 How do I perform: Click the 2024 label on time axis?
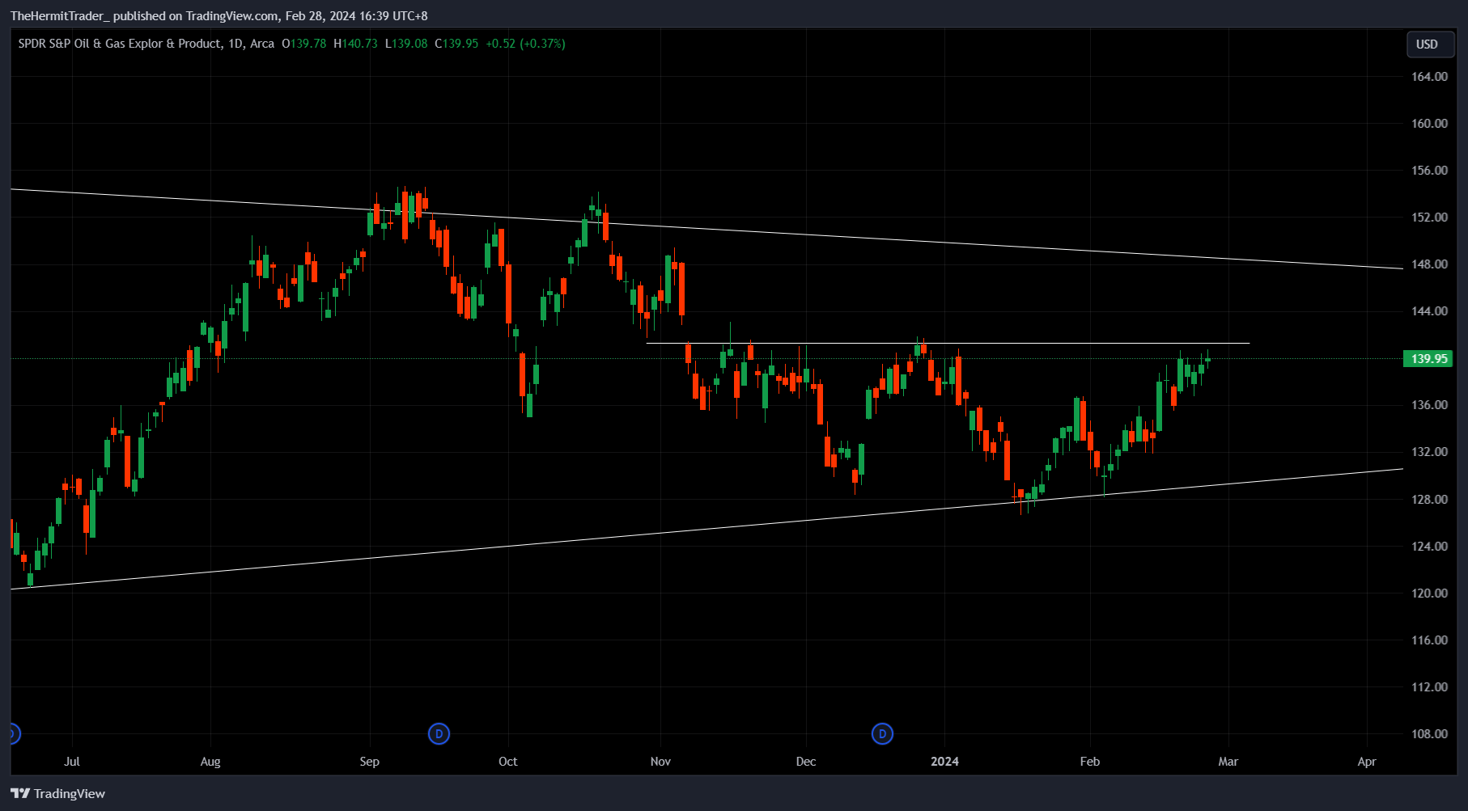945,762
